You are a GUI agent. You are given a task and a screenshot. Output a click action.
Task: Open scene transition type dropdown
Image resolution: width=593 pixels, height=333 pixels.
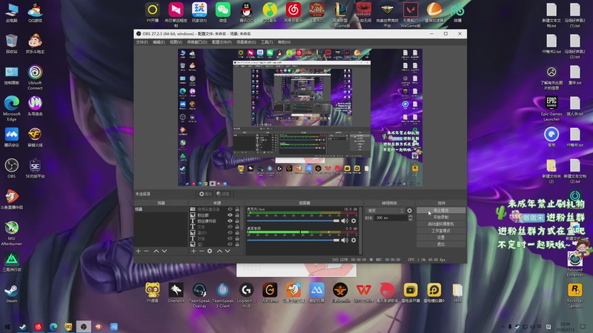(x=385, y=211)
